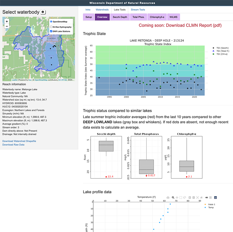The width and height of the screenshot is (233, 232).
Task: Click Download Watershed Shapefile link
Action: click(x=19, y=141)
